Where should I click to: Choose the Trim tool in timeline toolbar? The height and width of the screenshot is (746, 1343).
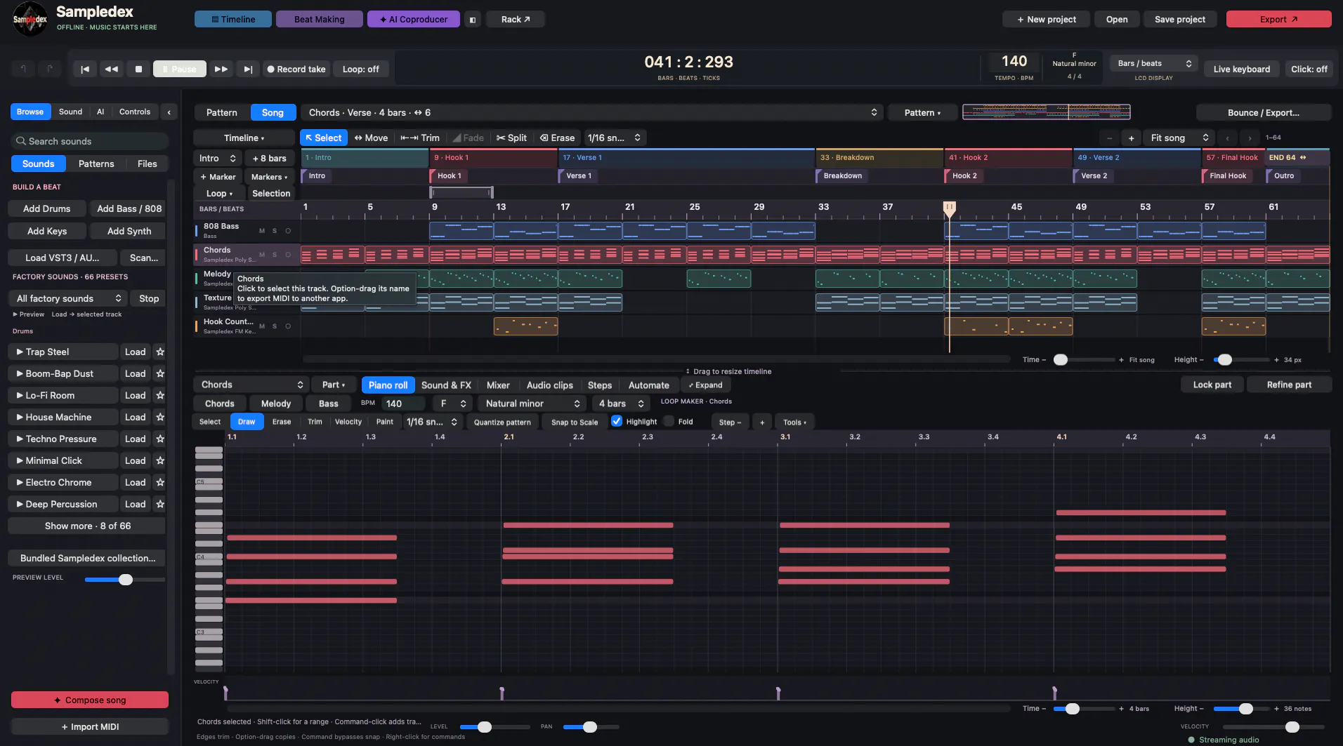420,138
